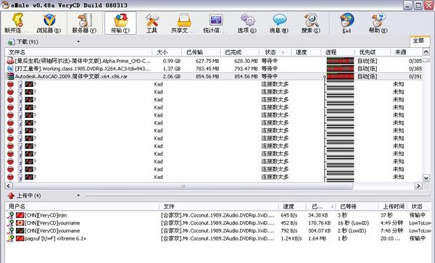Select upload row of [CHN][VeryCD]mjm
This screenshot has height=263, width=435.
point(217,215)
